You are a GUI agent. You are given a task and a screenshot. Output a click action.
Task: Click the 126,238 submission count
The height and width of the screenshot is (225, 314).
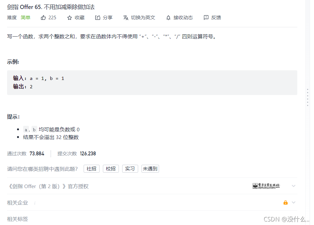point(88,154)
